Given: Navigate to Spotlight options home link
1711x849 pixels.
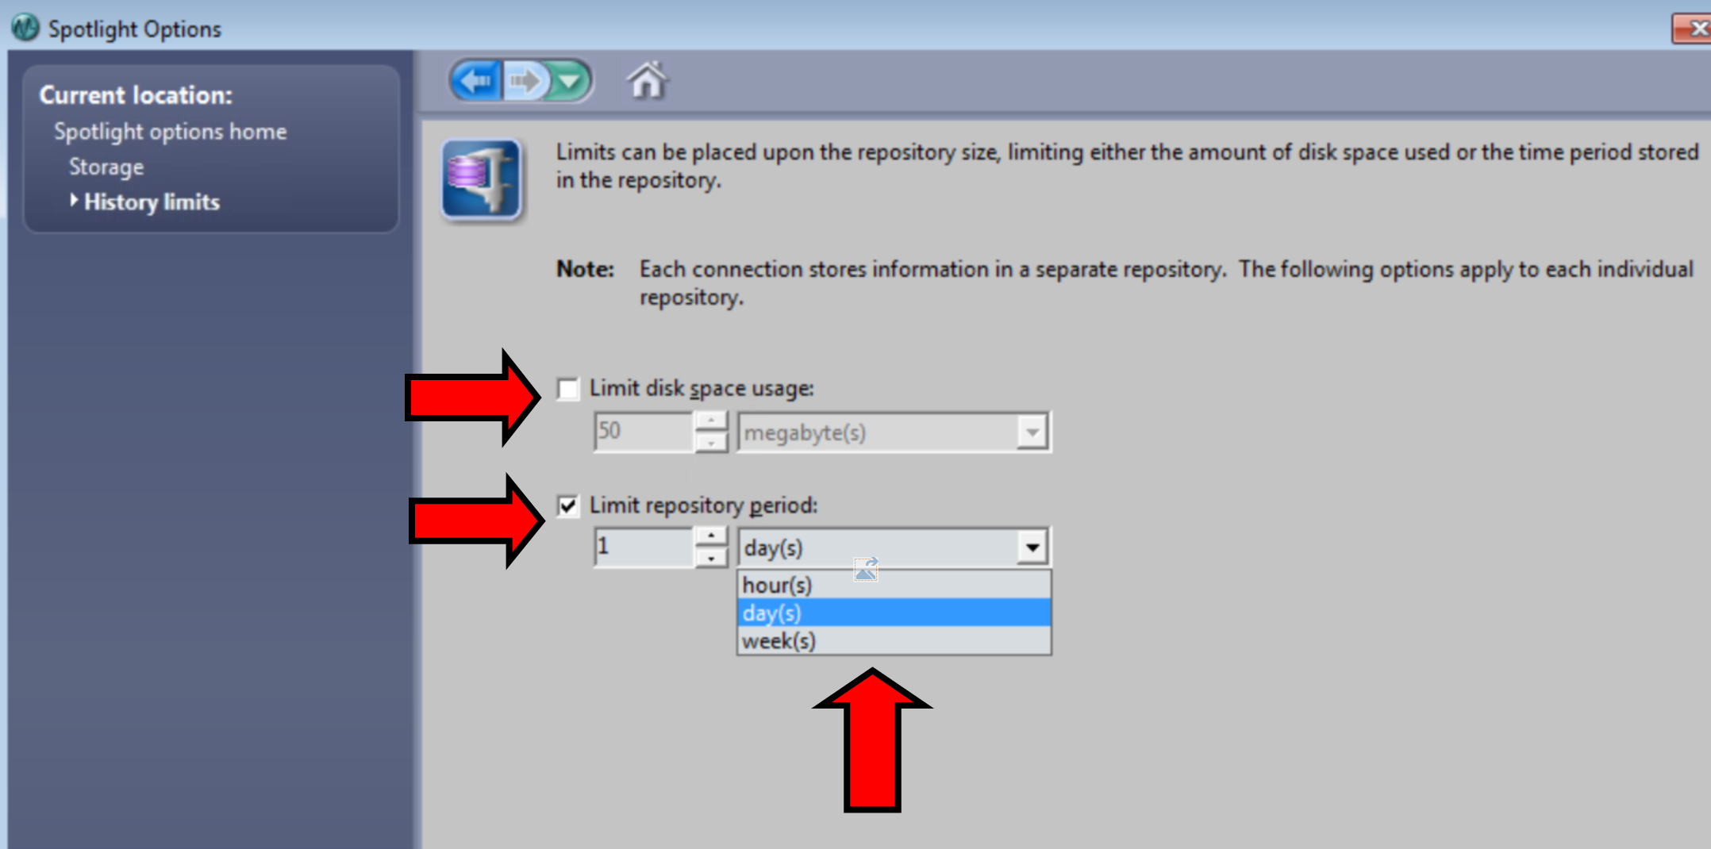Looking at the screenshot, I should tap(170, 132).
